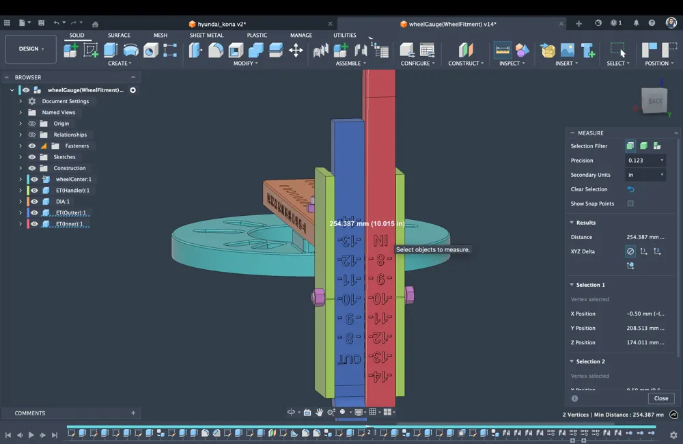Switch to the PLASTIC tab
This screenshot has height=444, width=683.
point(257,36)
